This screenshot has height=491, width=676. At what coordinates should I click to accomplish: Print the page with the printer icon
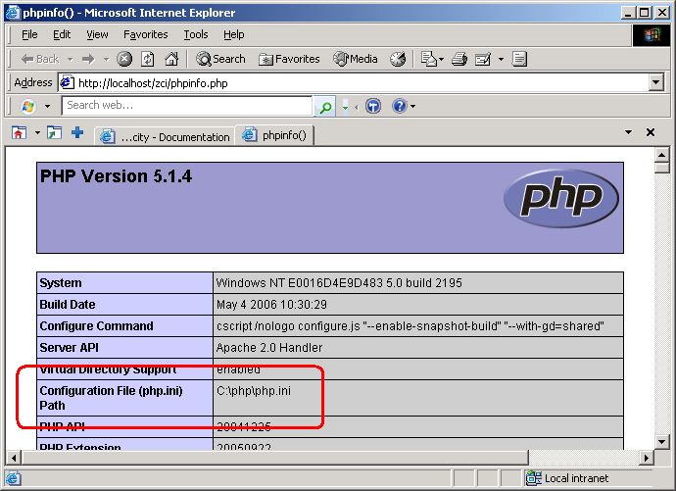459,59
